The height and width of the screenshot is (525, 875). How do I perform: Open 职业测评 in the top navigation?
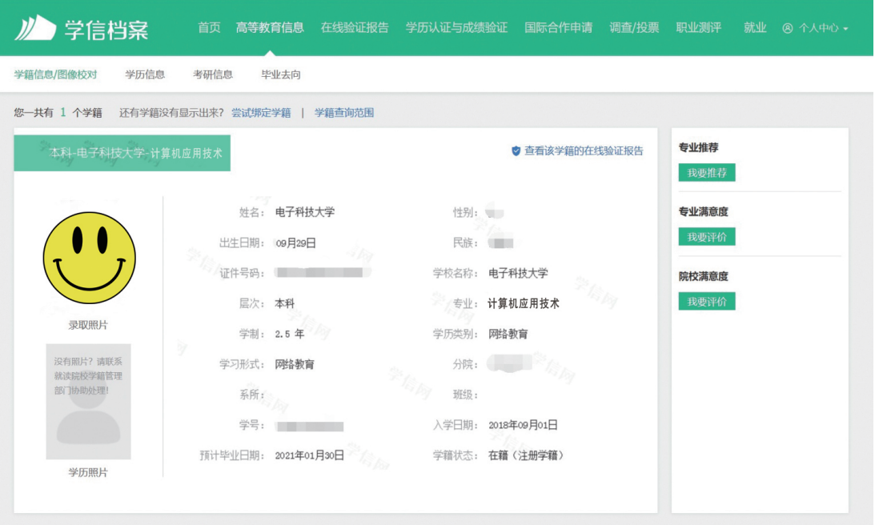tap(699, 27)
